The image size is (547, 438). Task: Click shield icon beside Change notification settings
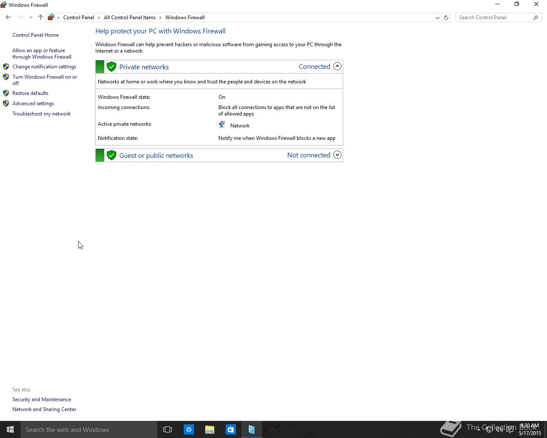pyautogui.click(x=6, y=67)
